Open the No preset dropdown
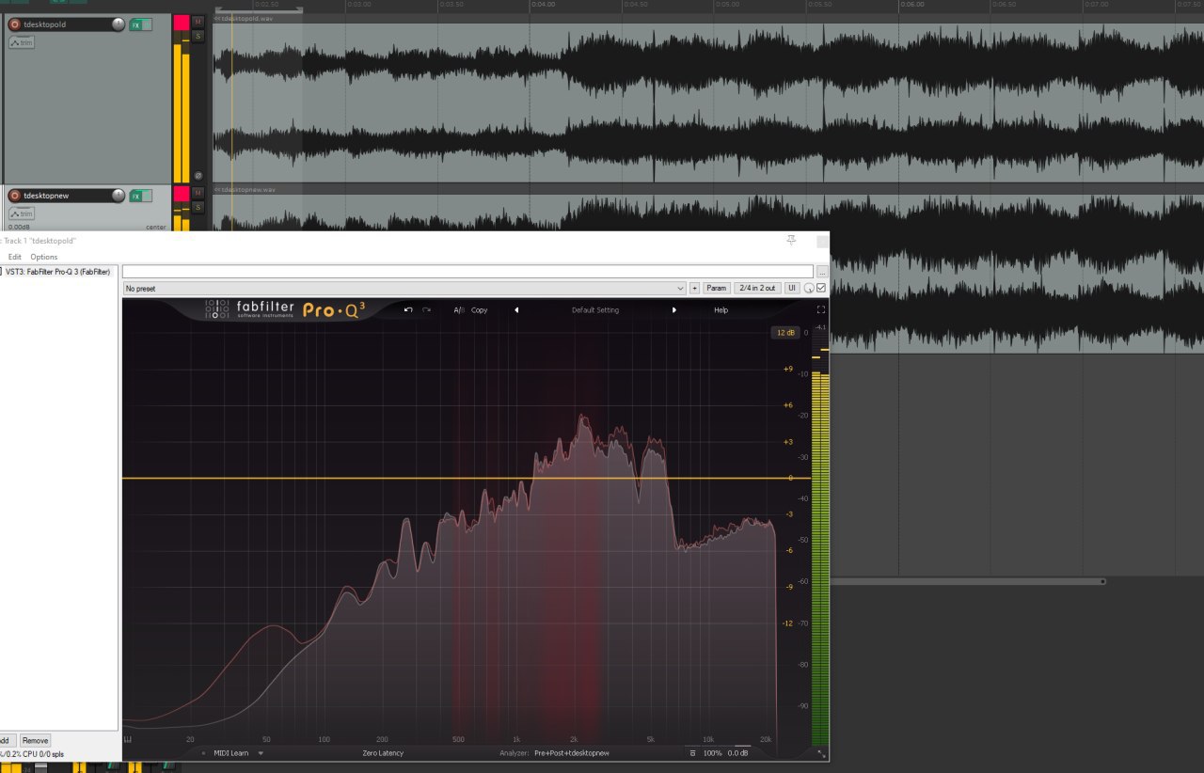The height and width of the screenshot is (773, 1204). [x=404, y=288]
